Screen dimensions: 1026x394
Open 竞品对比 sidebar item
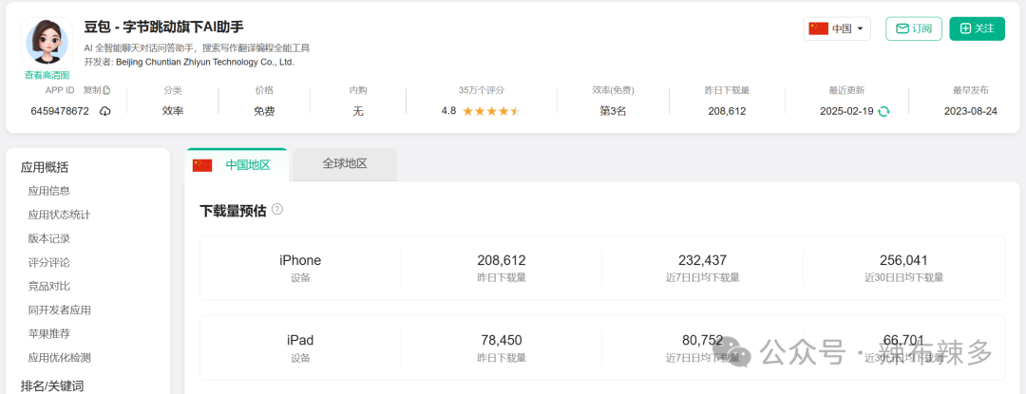pos(48,286)
